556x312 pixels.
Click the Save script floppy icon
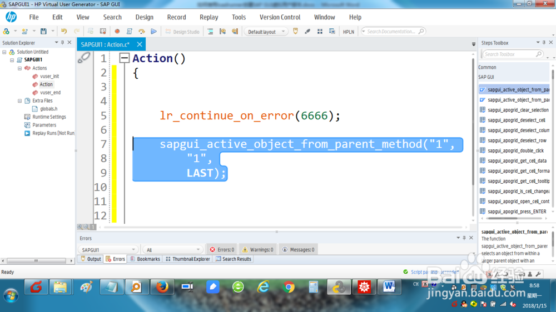point(43,32)
